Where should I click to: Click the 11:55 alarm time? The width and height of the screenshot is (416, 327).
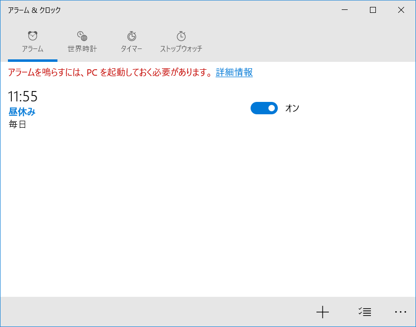click(23, 97)
